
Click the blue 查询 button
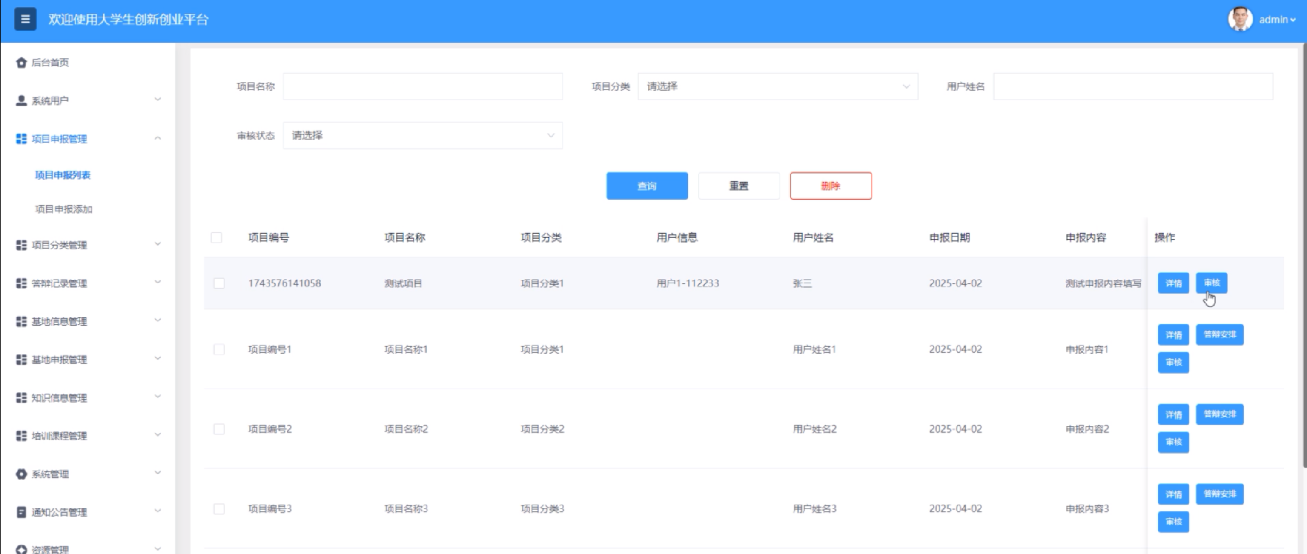click(647, 186)
